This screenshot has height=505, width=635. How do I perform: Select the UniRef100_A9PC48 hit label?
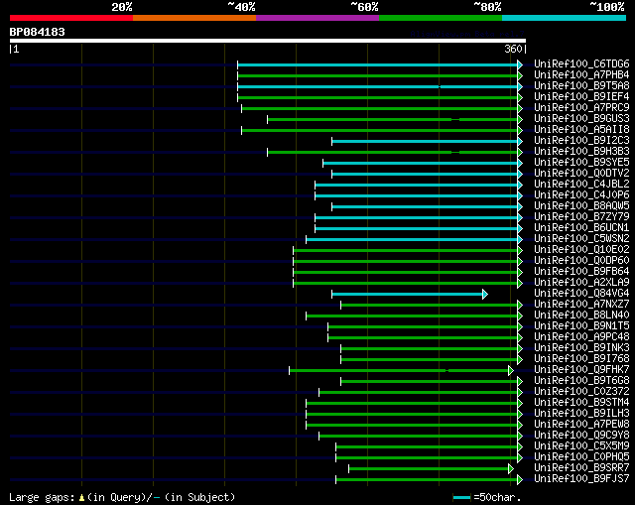581,337
